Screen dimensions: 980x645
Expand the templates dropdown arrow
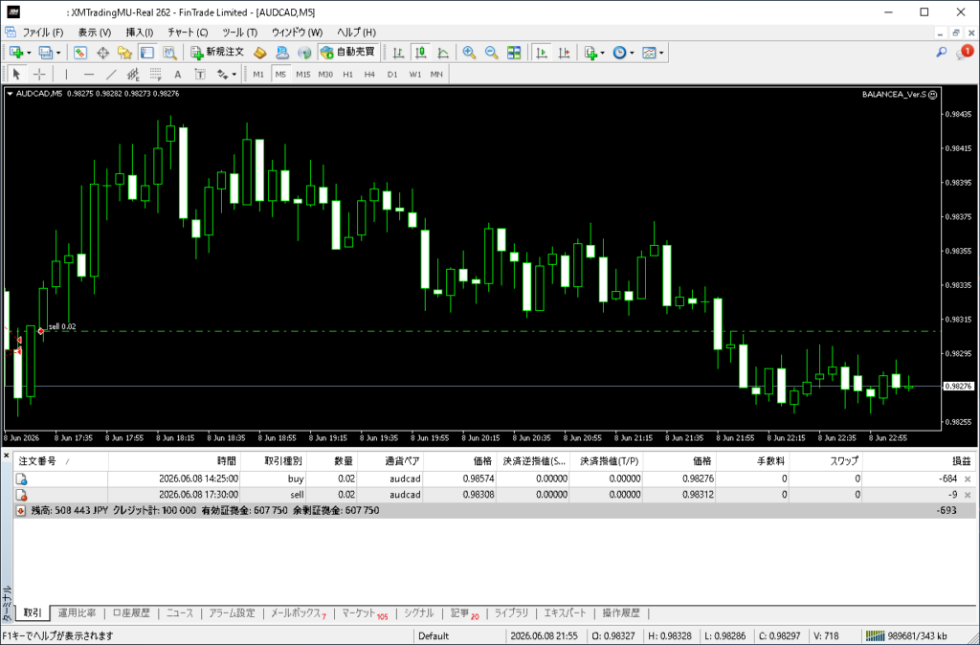point(661,54)
